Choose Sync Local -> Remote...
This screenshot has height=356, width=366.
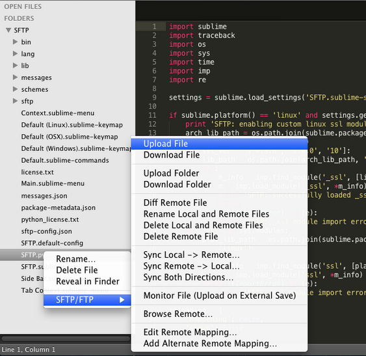pyautogui.click(x=220, y=254)
